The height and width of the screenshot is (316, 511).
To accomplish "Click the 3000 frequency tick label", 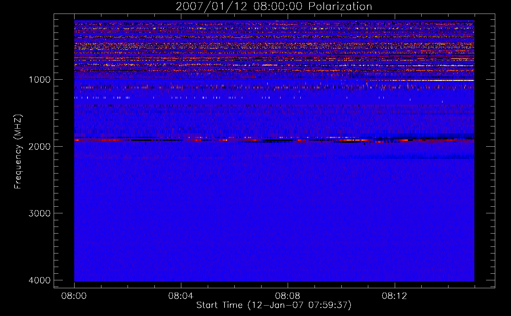I will coord(39,213).
